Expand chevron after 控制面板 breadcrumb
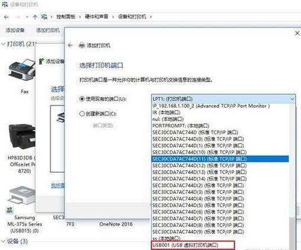The image size is (301, 250). (80, 17)
